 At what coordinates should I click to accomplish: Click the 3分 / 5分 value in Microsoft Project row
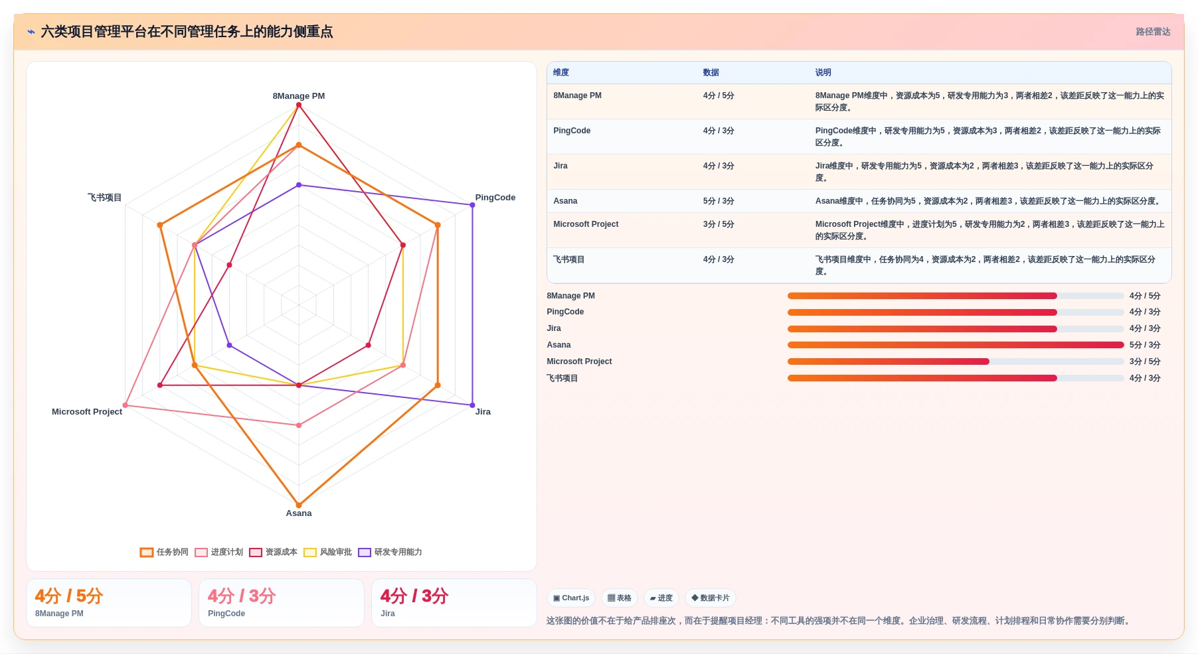click(x=719, y=224)
